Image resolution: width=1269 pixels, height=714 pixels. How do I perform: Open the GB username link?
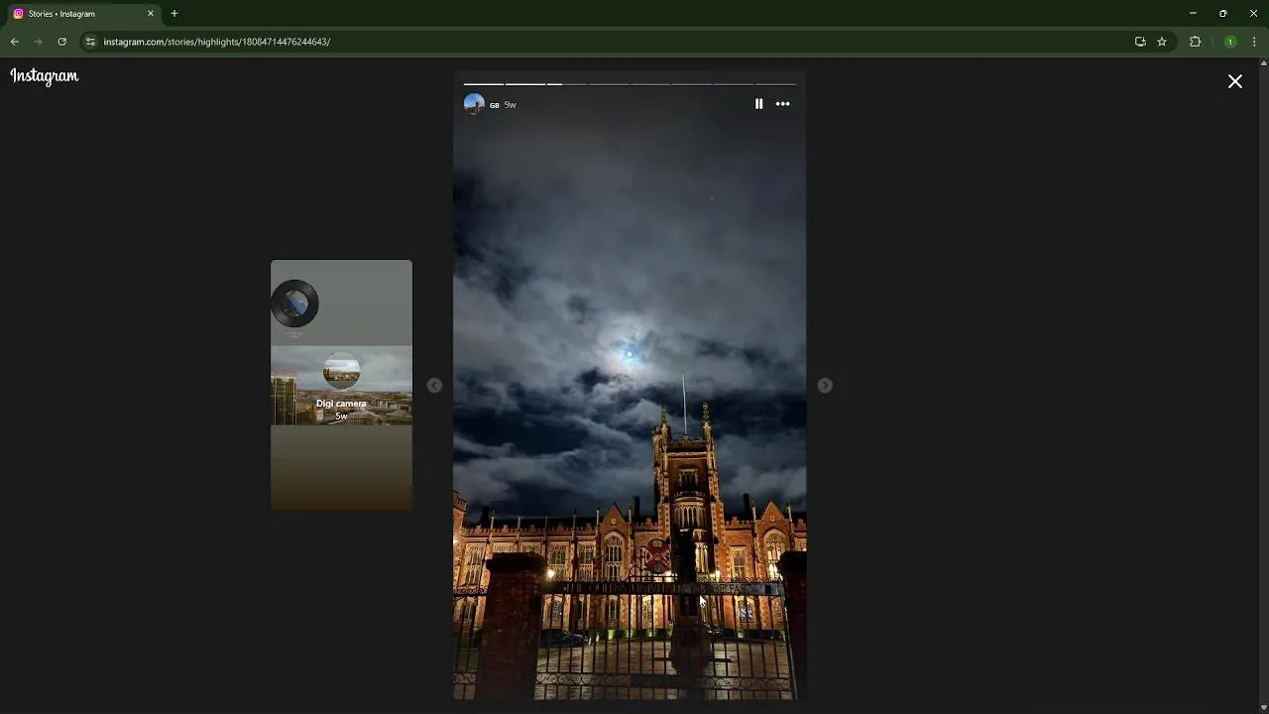click(495, 105)
